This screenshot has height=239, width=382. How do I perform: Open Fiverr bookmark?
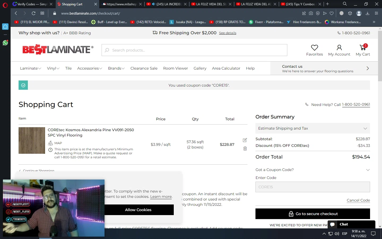click(x=266, y=22)
